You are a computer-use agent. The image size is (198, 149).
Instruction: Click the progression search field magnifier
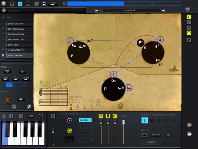102,10
